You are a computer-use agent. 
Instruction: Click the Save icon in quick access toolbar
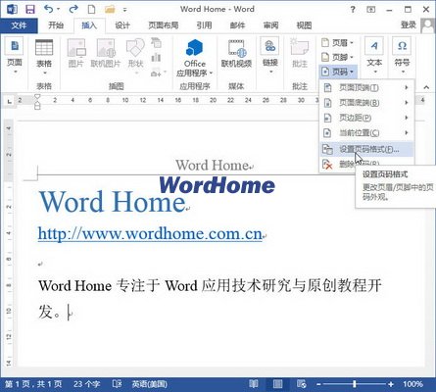click(30, 9)
